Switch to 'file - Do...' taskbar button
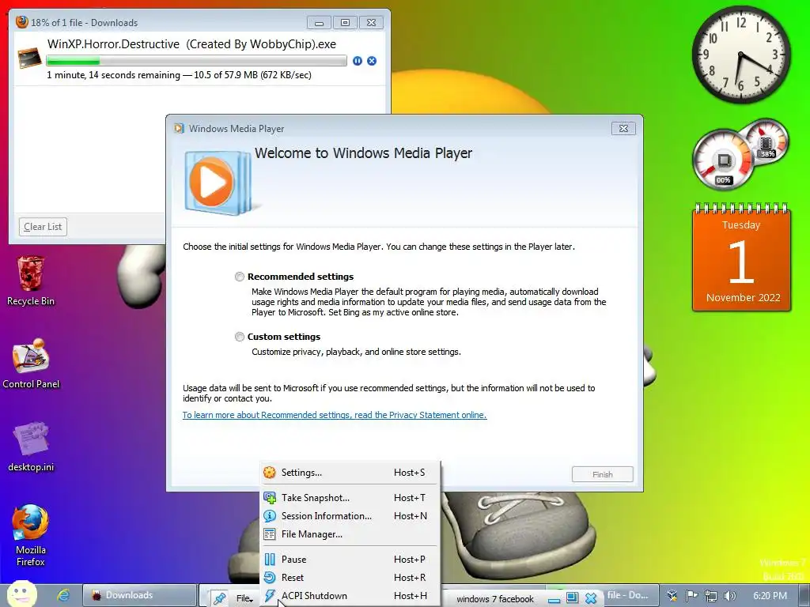This screenshot has width=810, height=607. click(627, 595)
